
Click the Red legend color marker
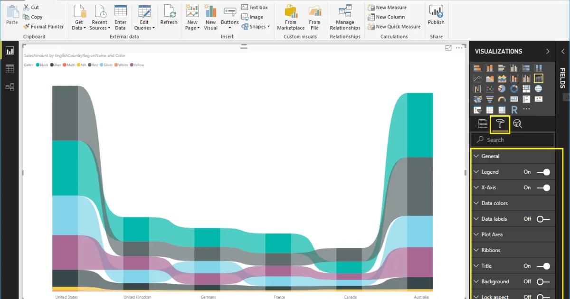pos(90,65)
